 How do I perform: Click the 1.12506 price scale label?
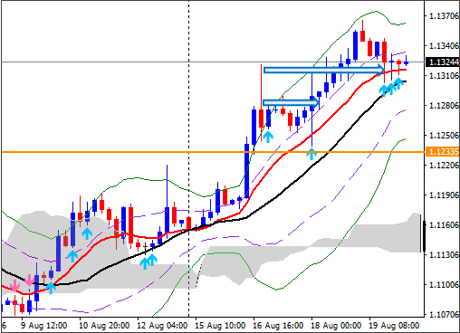(x=444, y=135)
